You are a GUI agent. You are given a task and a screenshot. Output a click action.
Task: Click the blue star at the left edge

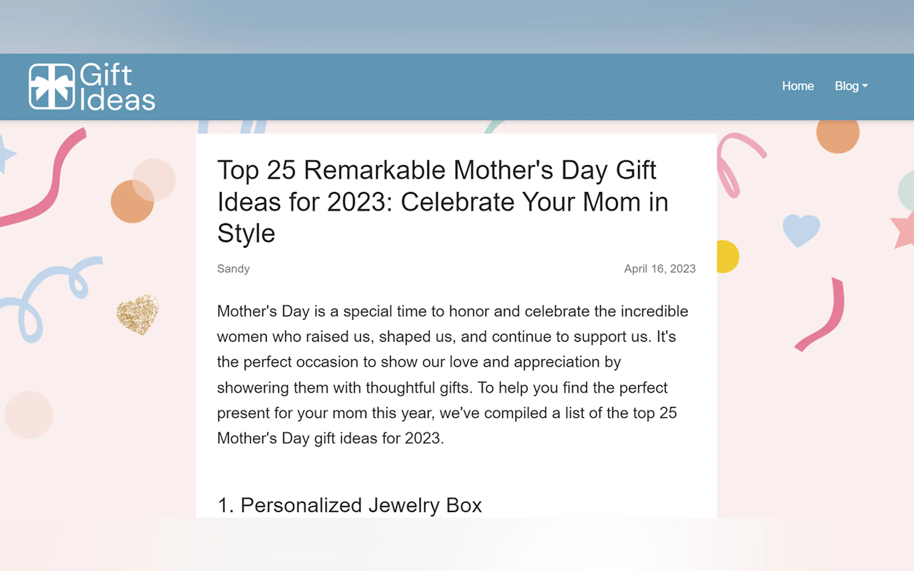[6, 154]
